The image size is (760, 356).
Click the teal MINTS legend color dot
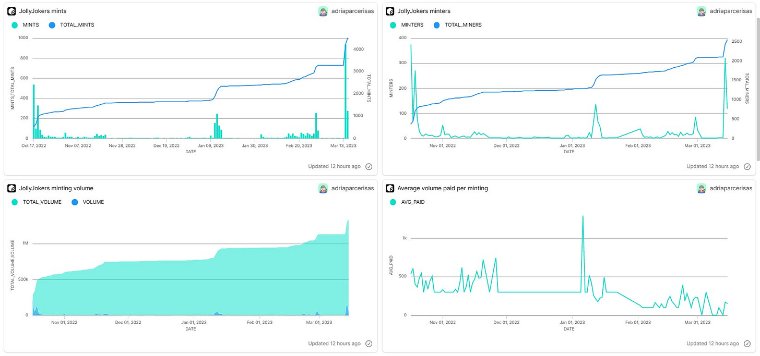tap(14, 24)
